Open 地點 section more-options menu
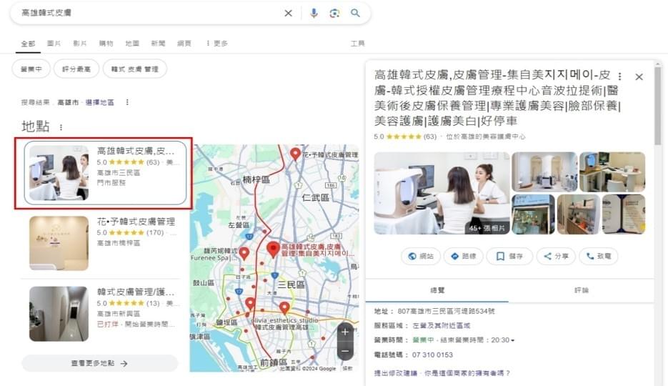The width and height of the screenshot is (668, 386). tap(61, 127)
